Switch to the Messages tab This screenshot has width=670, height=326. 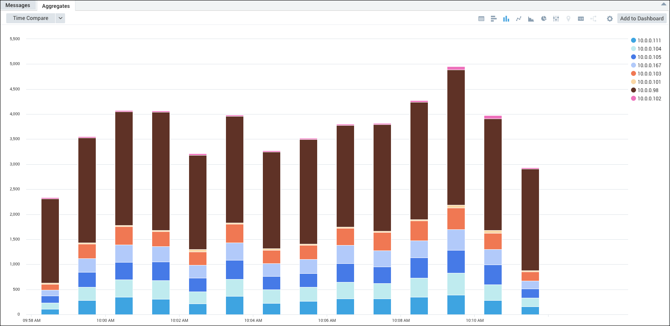click(x=18, y=5)
